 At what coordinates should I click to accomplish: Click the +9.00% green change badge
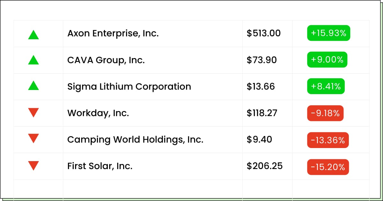coord(327,60)
